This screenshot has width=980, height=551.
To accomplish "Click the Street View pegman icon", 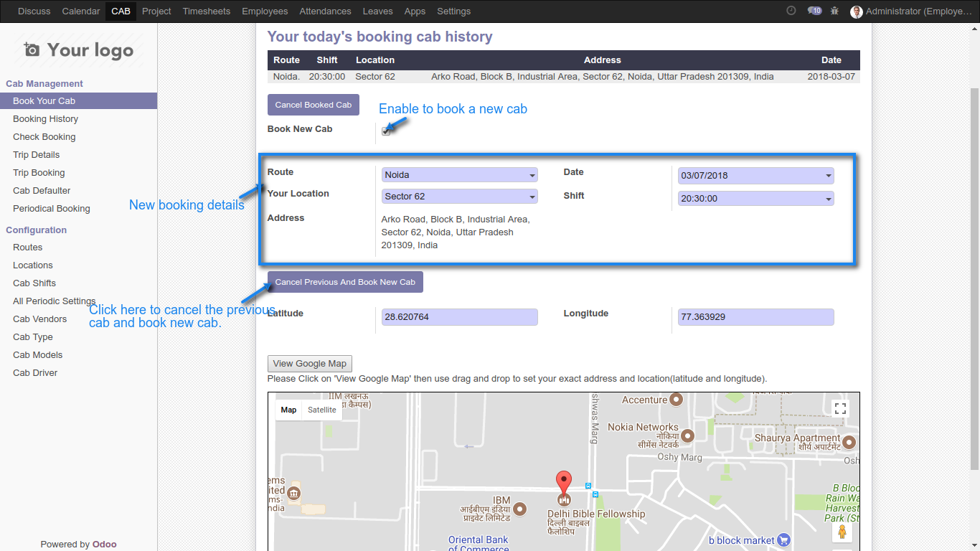I will coord(842,532).
